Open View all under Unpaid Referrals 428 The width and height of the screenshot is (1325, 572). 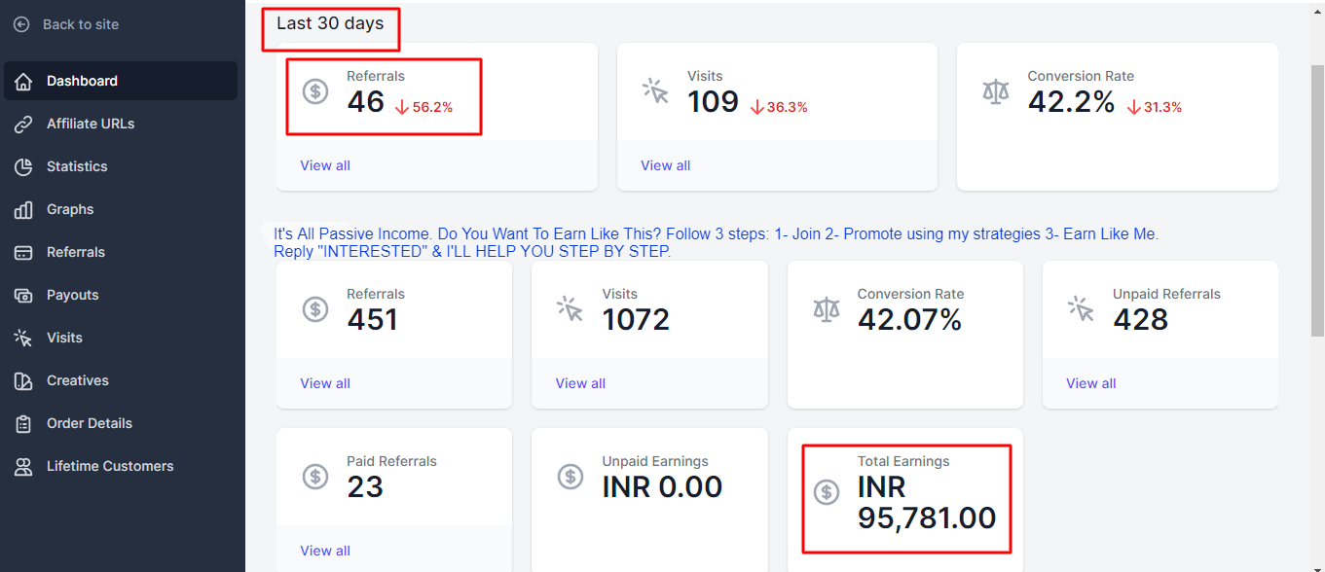pos(1090,383)
